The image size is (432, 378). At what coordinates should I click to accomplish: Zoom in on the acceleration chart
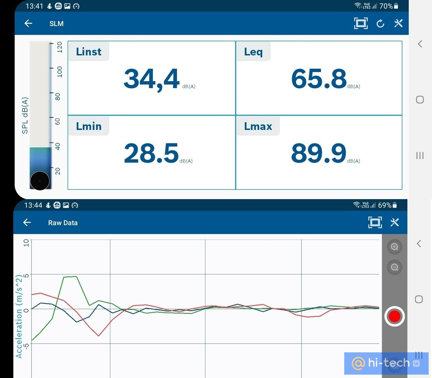394,247
